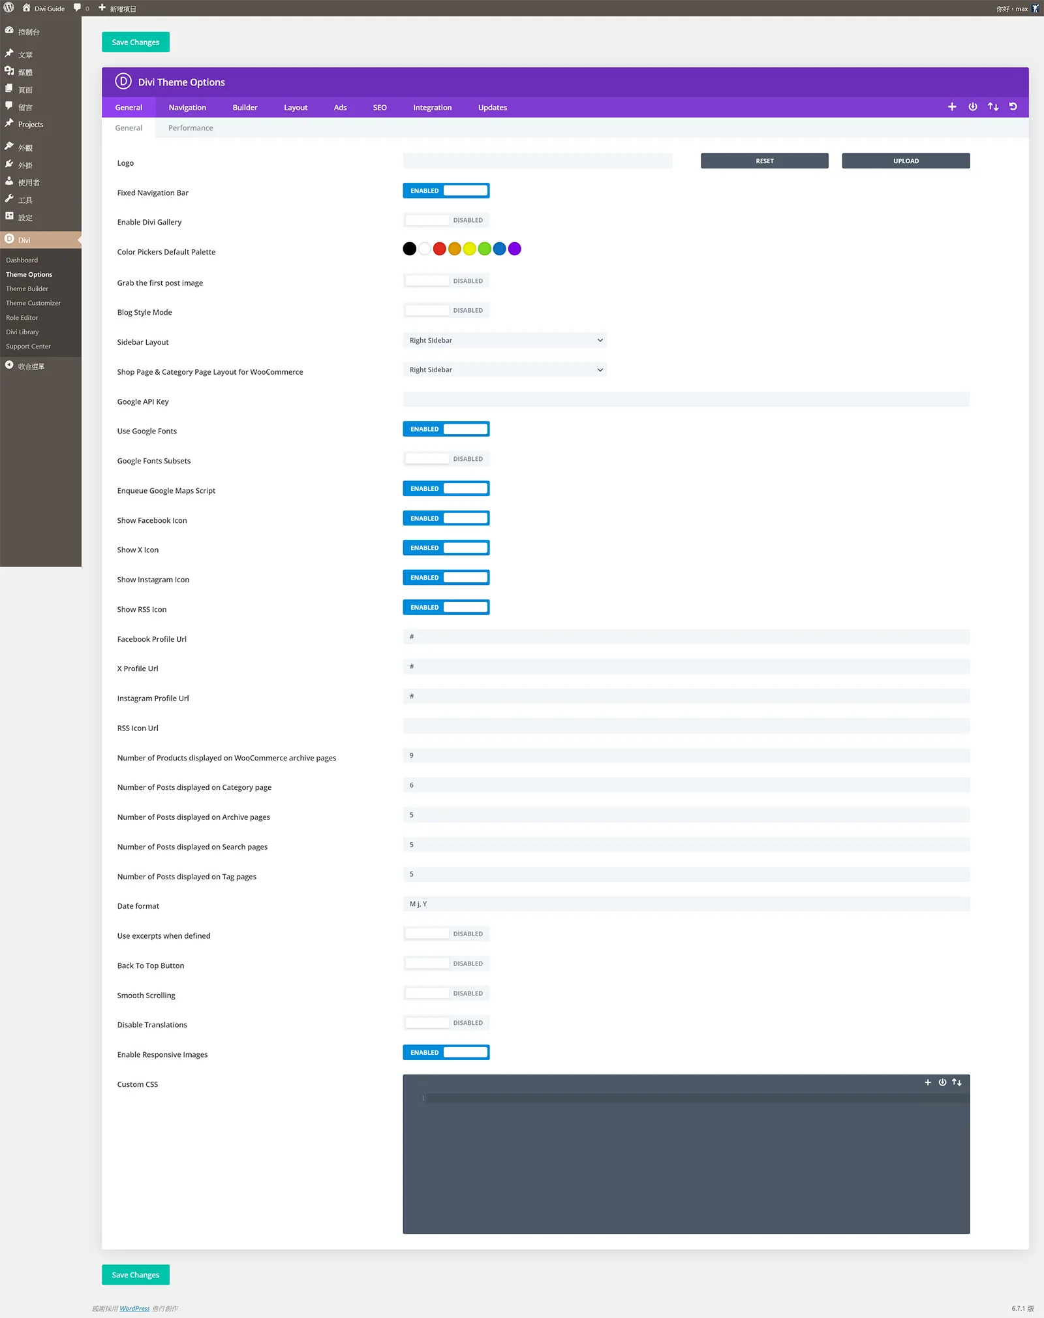1044x1318 pixels.
Task: Switch to Layout tab
Action: [296, 108]
